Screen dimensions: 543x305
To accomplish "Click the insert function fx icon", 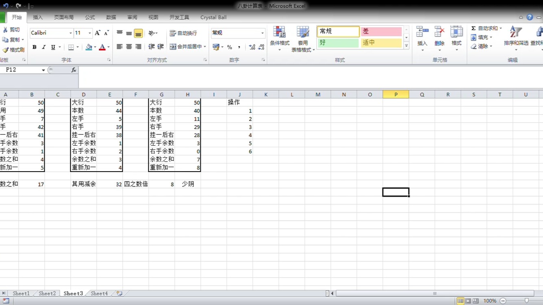I will (x=74, y=70).
